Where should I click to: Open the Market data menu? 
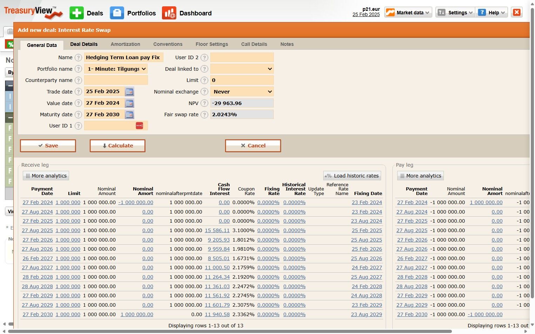point(408,13)
